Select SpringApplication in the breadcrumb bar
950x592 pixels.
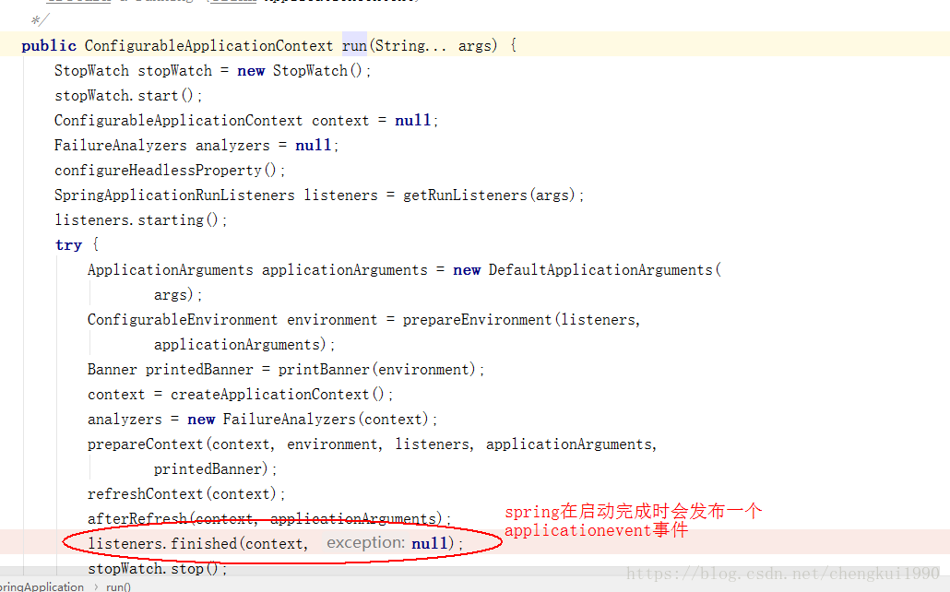click(41, 586)
